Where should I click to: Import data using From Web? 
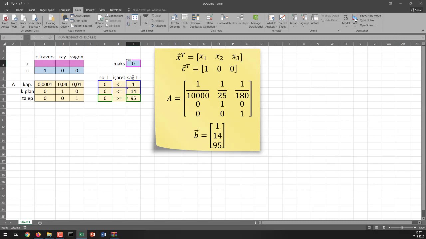[x=14, y=21]
